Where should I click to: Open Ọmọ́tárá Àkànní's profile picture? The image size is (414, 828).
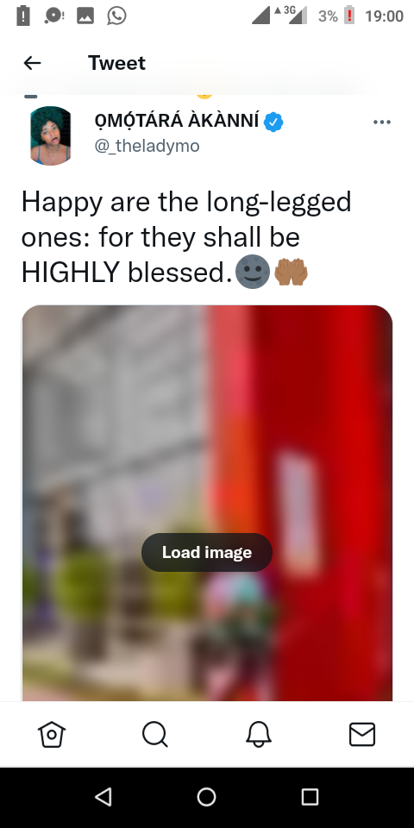[51, 135]
